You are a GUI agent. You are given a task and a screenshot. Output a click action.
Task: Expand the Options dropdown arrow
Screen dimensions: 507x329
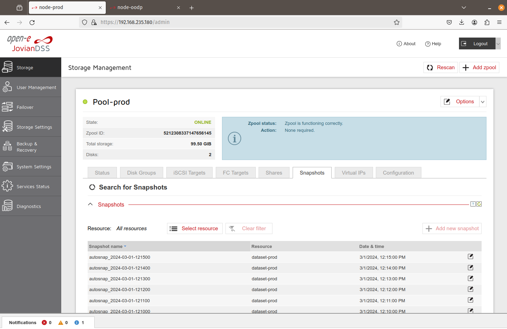483,102
